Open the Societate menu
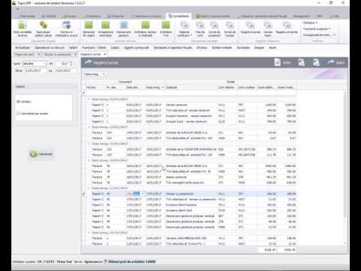 [x=243, y=47]
